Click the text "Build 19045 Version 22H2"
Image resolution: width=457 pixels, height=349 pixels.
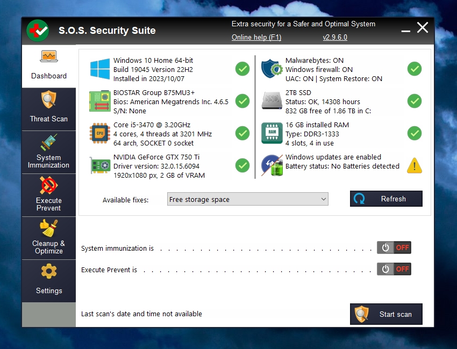[153, 70]
